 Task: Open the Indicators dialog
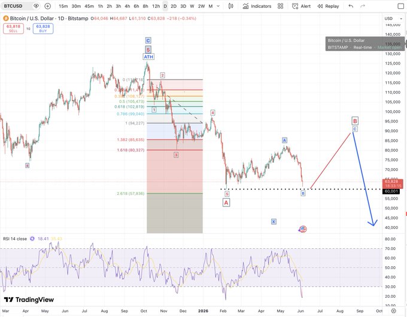point(257,6)
